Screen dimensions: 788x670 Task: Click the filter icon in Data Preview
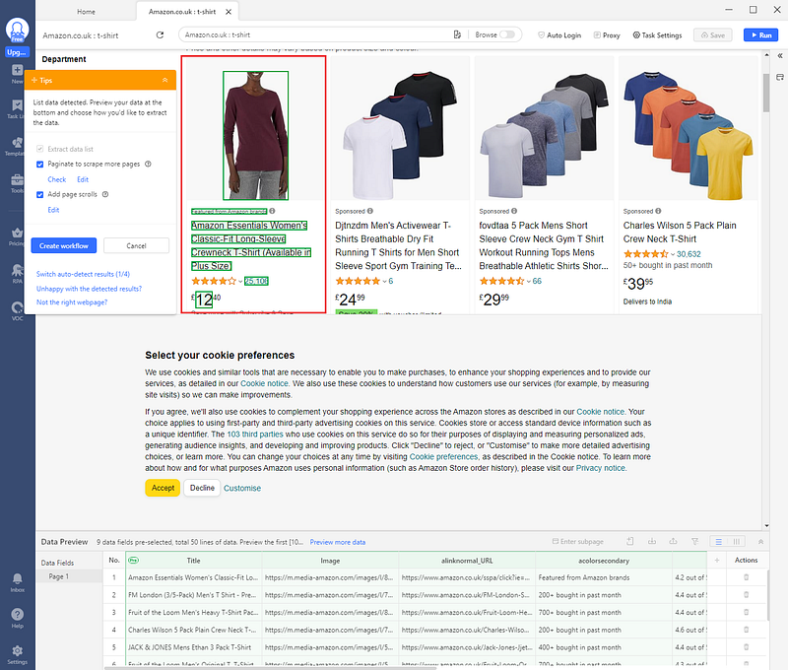(694, 541)
